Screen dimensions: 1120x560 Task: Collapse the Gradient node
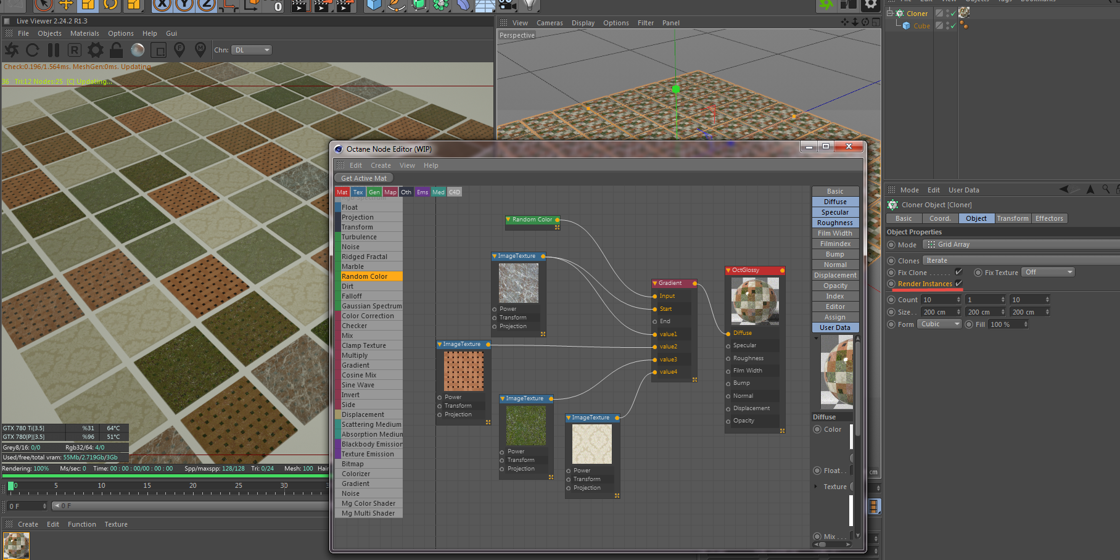click(x=655, y=283)
